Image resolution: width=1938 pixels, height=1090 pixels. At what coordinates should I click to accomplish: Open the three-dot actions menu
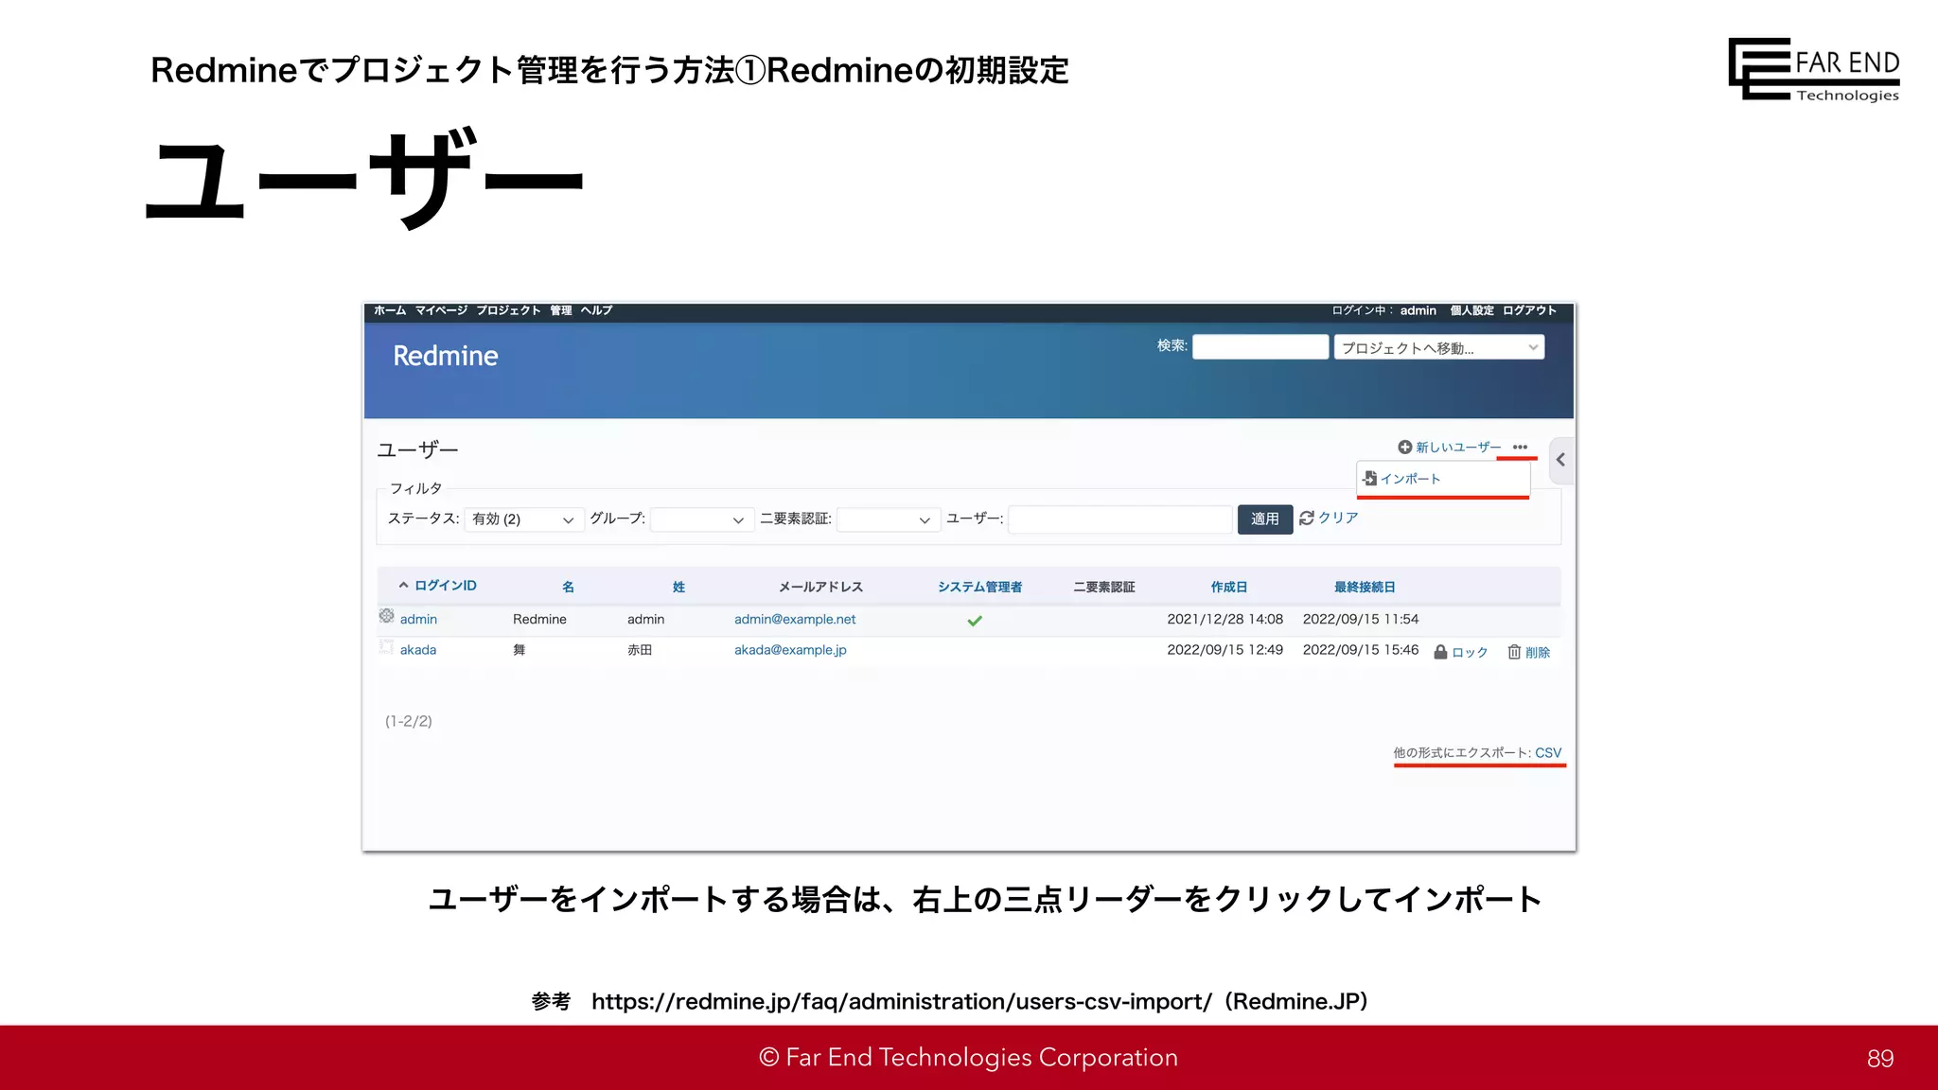tap(1520, 447)
